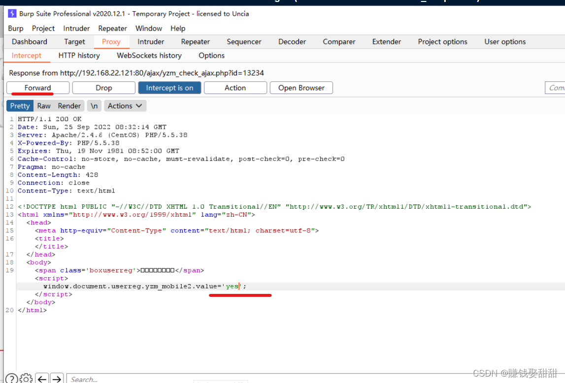Go to previous search match arrow
The height and width of the screenshot is (383, 565).
pos(42,379)
